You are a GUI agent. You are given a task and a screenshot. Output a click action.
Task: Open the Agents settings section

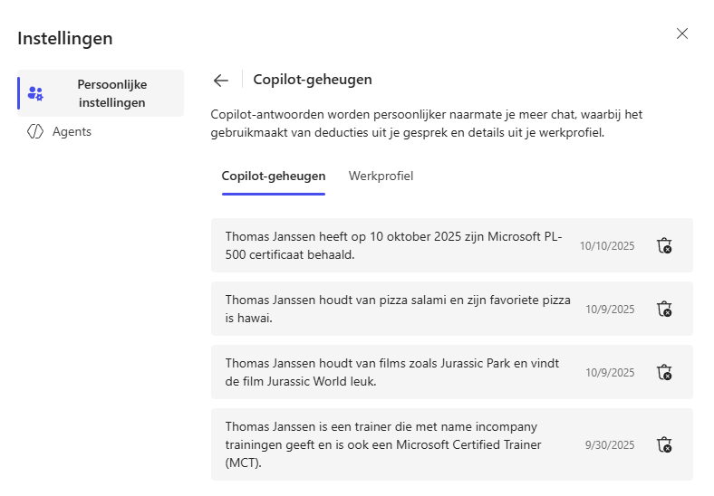(x=72, y=131)
